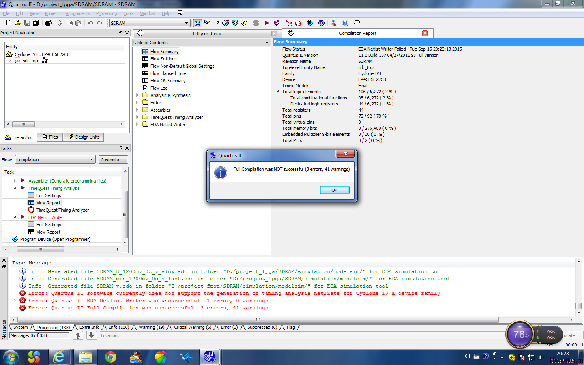Expand the Assembler task in Tasks
The width and height of the screenshot is (584, 365).
(15, 181)
